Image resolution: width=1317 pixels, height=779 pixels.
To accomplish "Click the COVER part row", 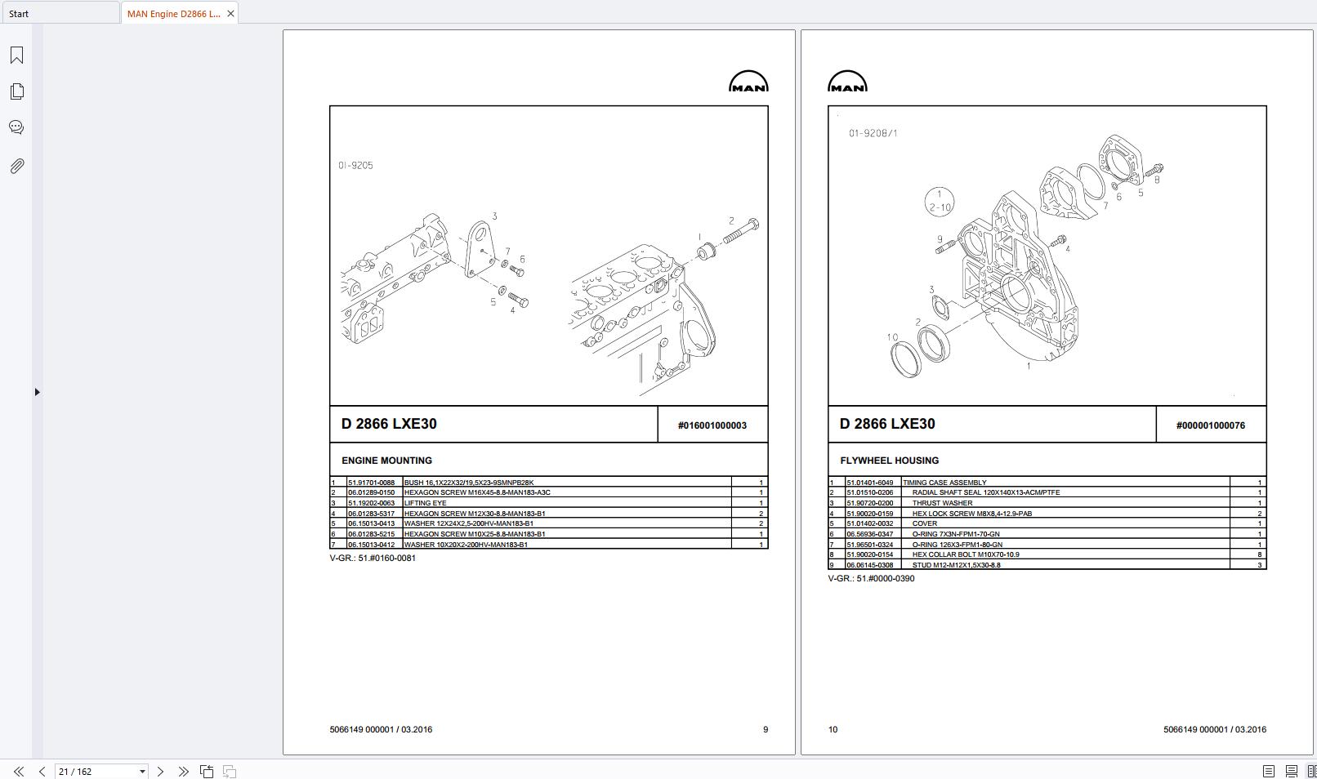I will point(1047,523).
